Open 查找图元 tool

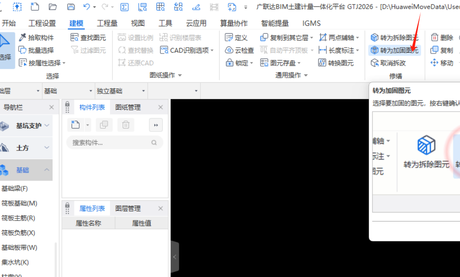(88, 38)
